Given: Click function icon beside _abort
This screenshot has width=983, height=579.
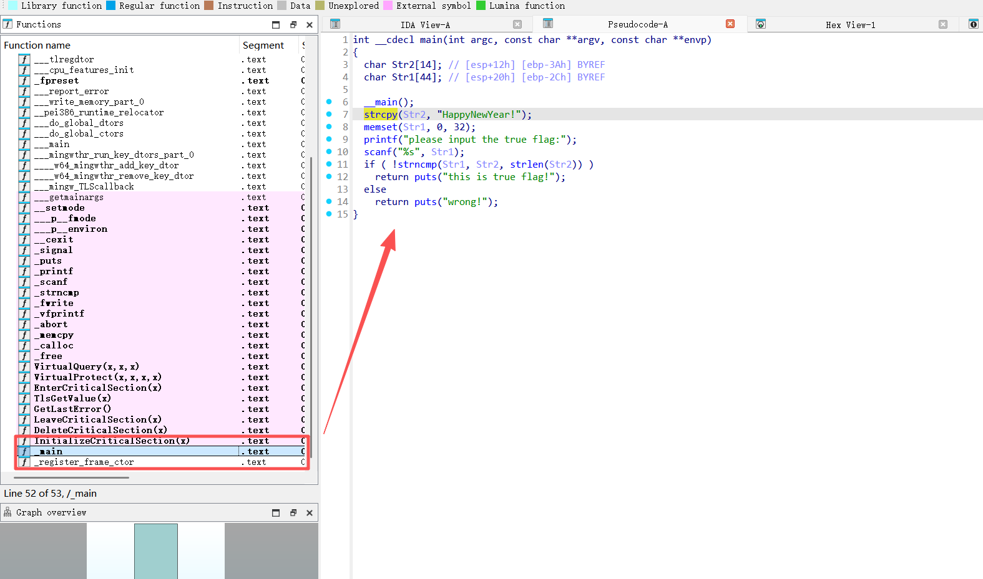Looking at the screenshot, I should (x=24, y=324).
